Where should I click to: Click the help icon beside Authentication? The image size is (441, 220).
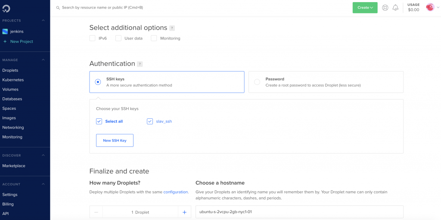(x=140, y=64)
